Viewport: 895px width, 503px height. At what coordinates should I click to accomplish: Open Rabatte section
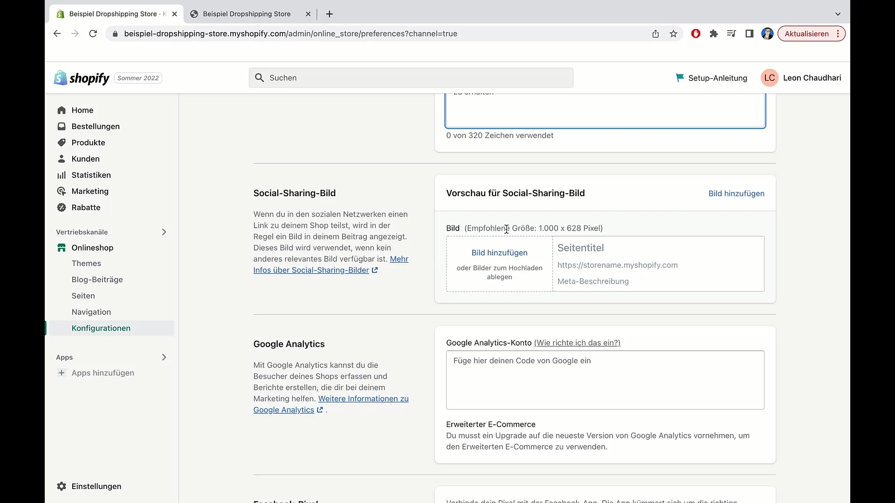(x=85, y=207)
